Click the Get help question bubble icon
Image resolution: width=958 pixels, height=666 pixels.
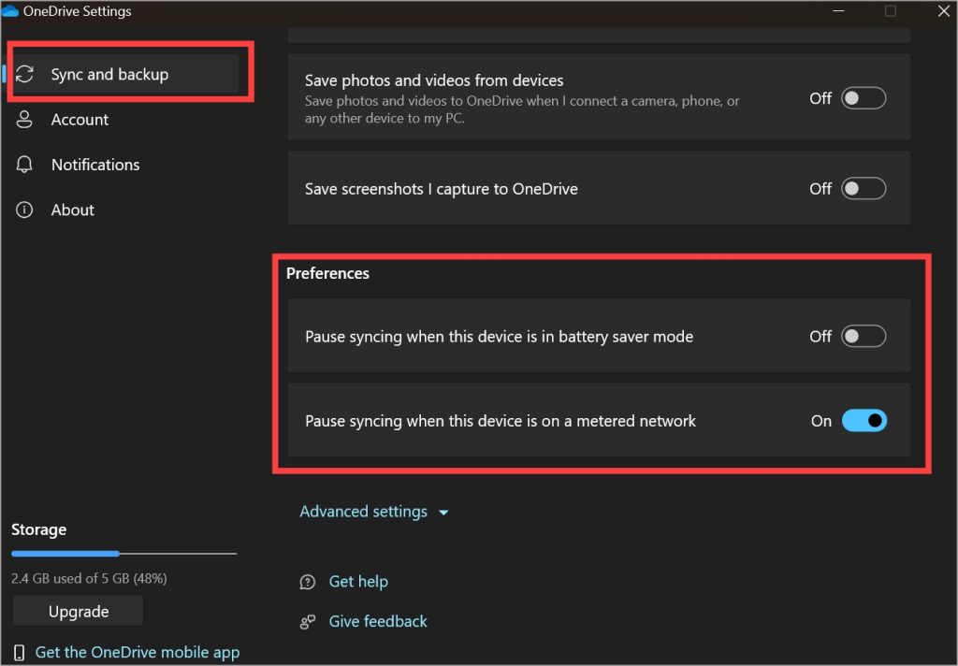coord(308,582)
